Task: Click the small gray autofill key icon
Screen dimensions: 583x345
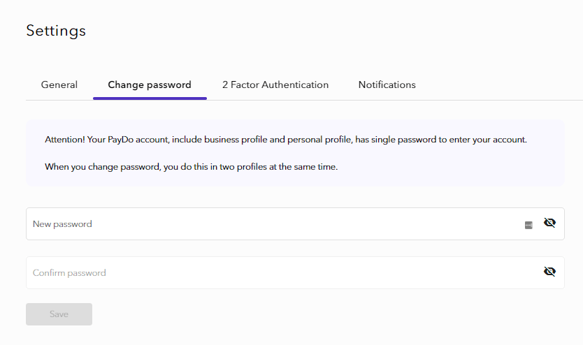Action: 528,225
